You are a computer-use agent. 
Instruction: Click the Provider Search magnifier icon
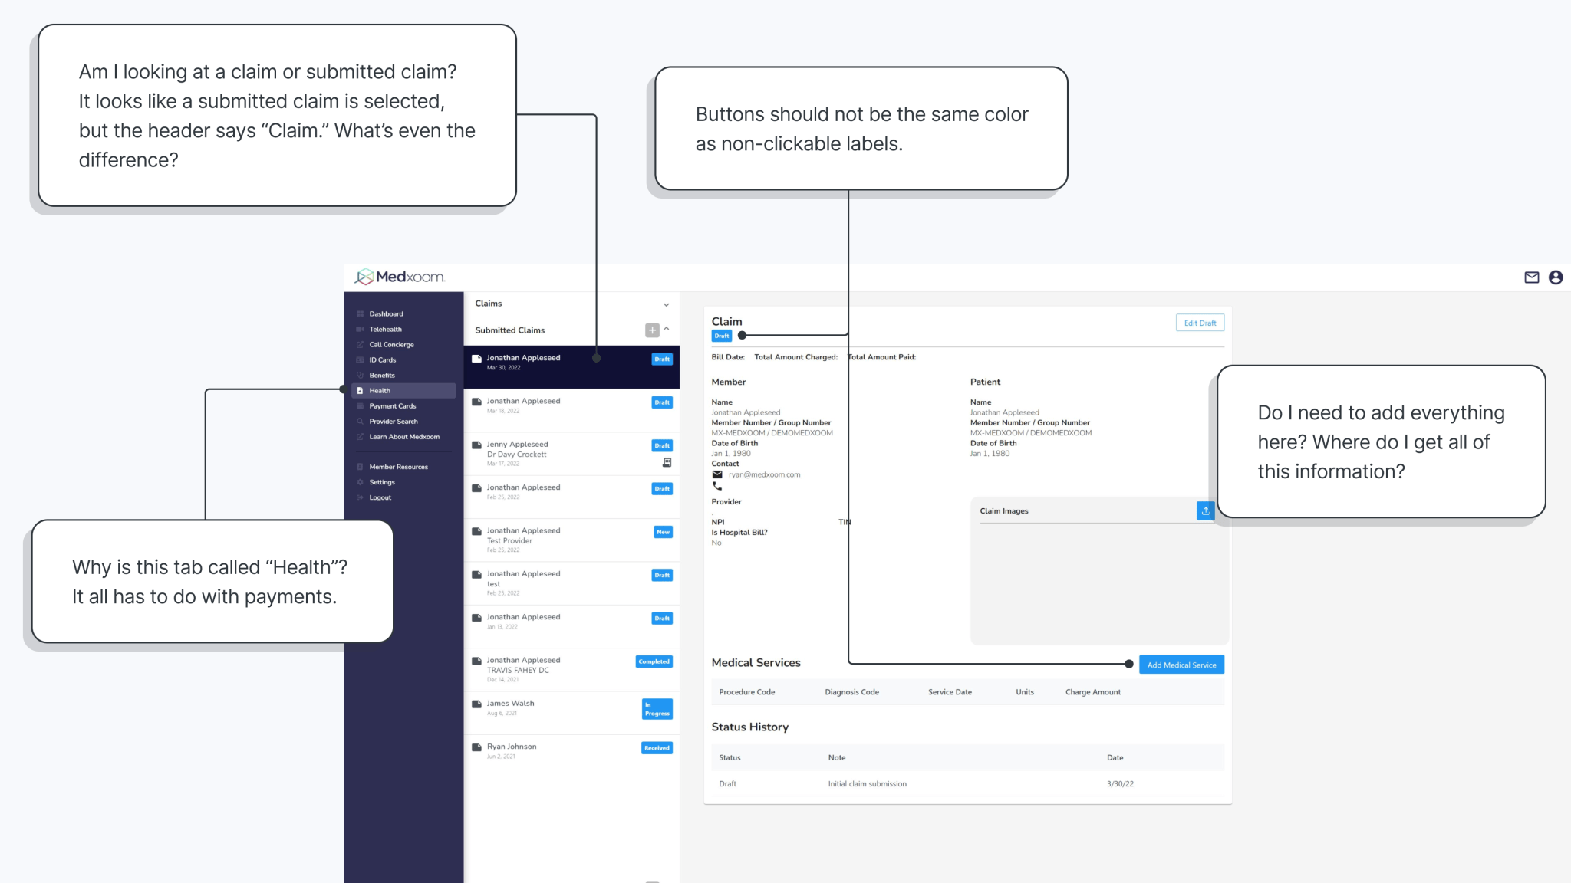[360, 421]
